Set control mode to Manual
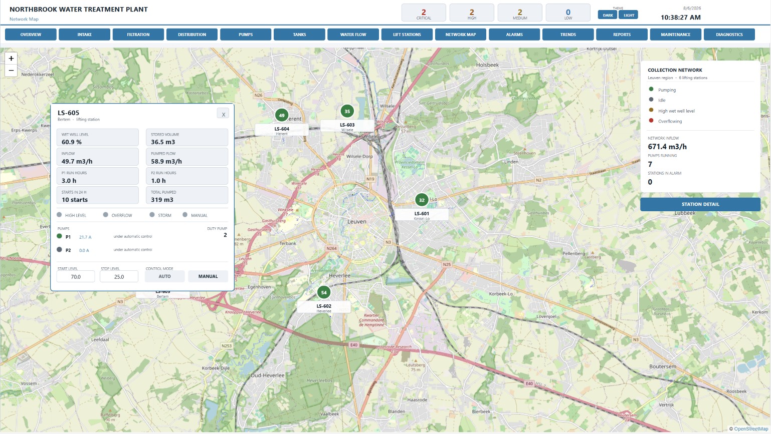The width and height of the screenshot is (771, 434). [x=208, y=276]
